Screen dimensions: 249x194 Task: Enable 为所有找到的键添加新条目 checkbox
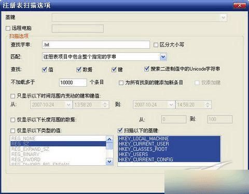click(x=121, y=83)
